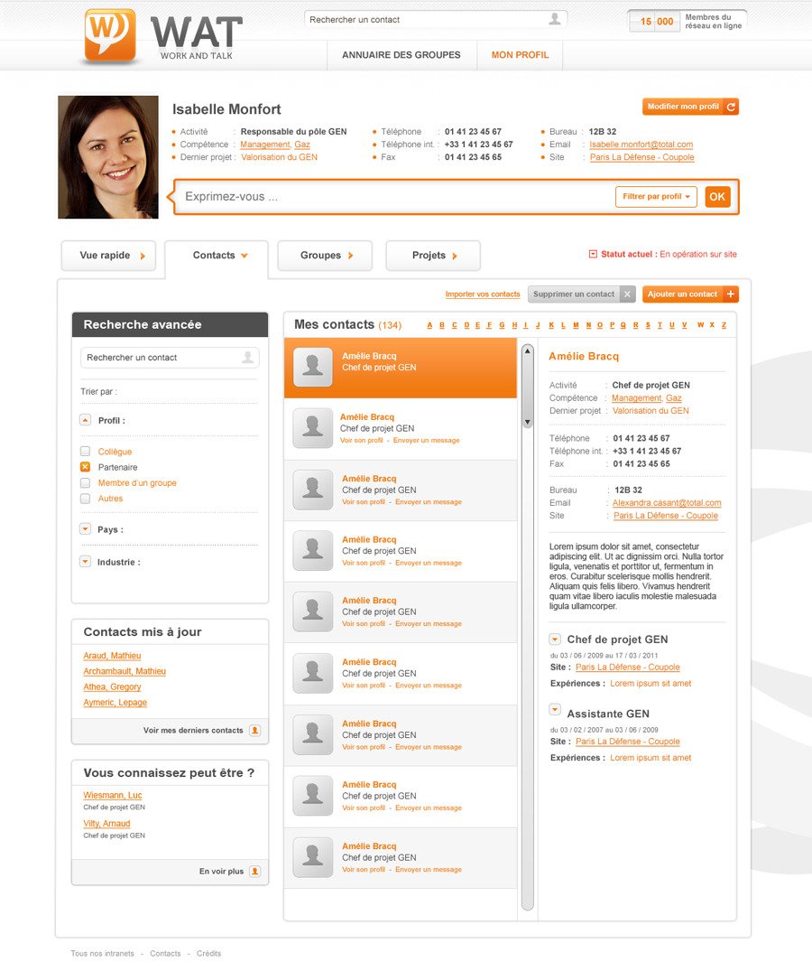This screenshot has width=812, height=971.
Task: Click the Exprimez-vous text field
Action: (393, 197)
